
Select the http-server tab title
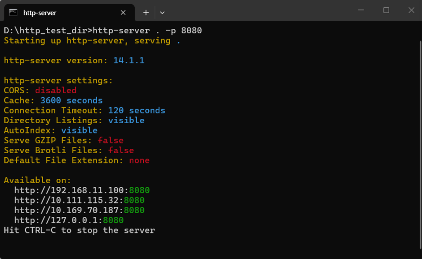[x=40, y=13]
